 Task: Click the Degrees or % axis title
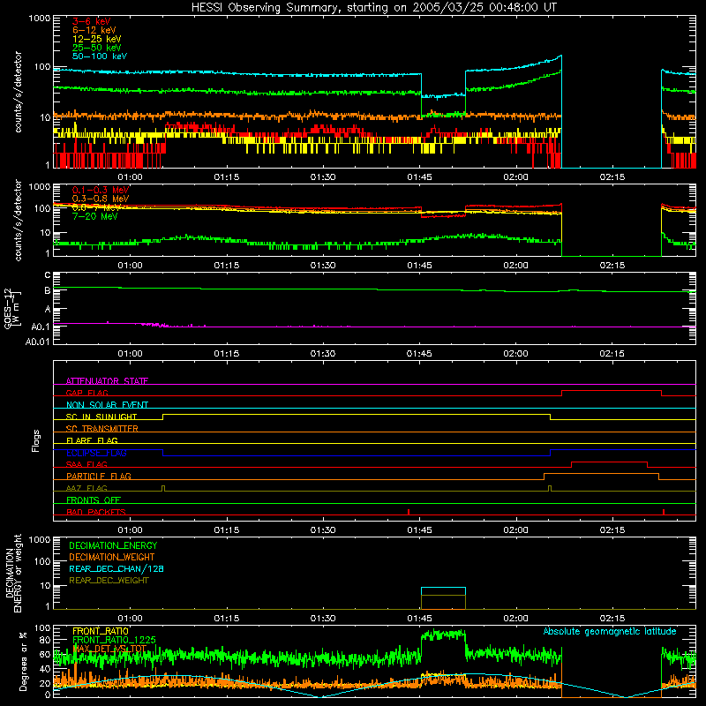23,661
